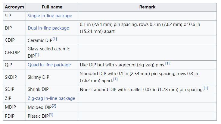Click the reference after 1.78 mm pin spacing
This screenshot has width=221, height=124.
click(x=206, y=88)
